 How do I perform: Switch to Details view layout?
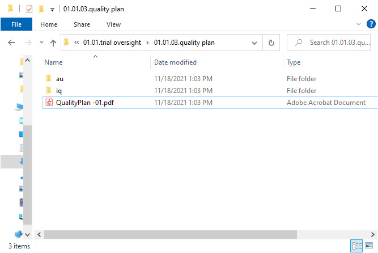coord(356,246)
